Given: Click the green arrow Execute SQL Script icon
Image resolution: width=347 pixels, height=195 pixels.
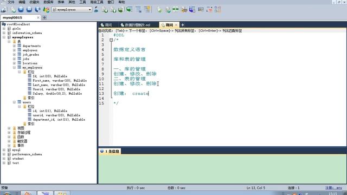Looking at the screenshot, I should tap(129, 10).
